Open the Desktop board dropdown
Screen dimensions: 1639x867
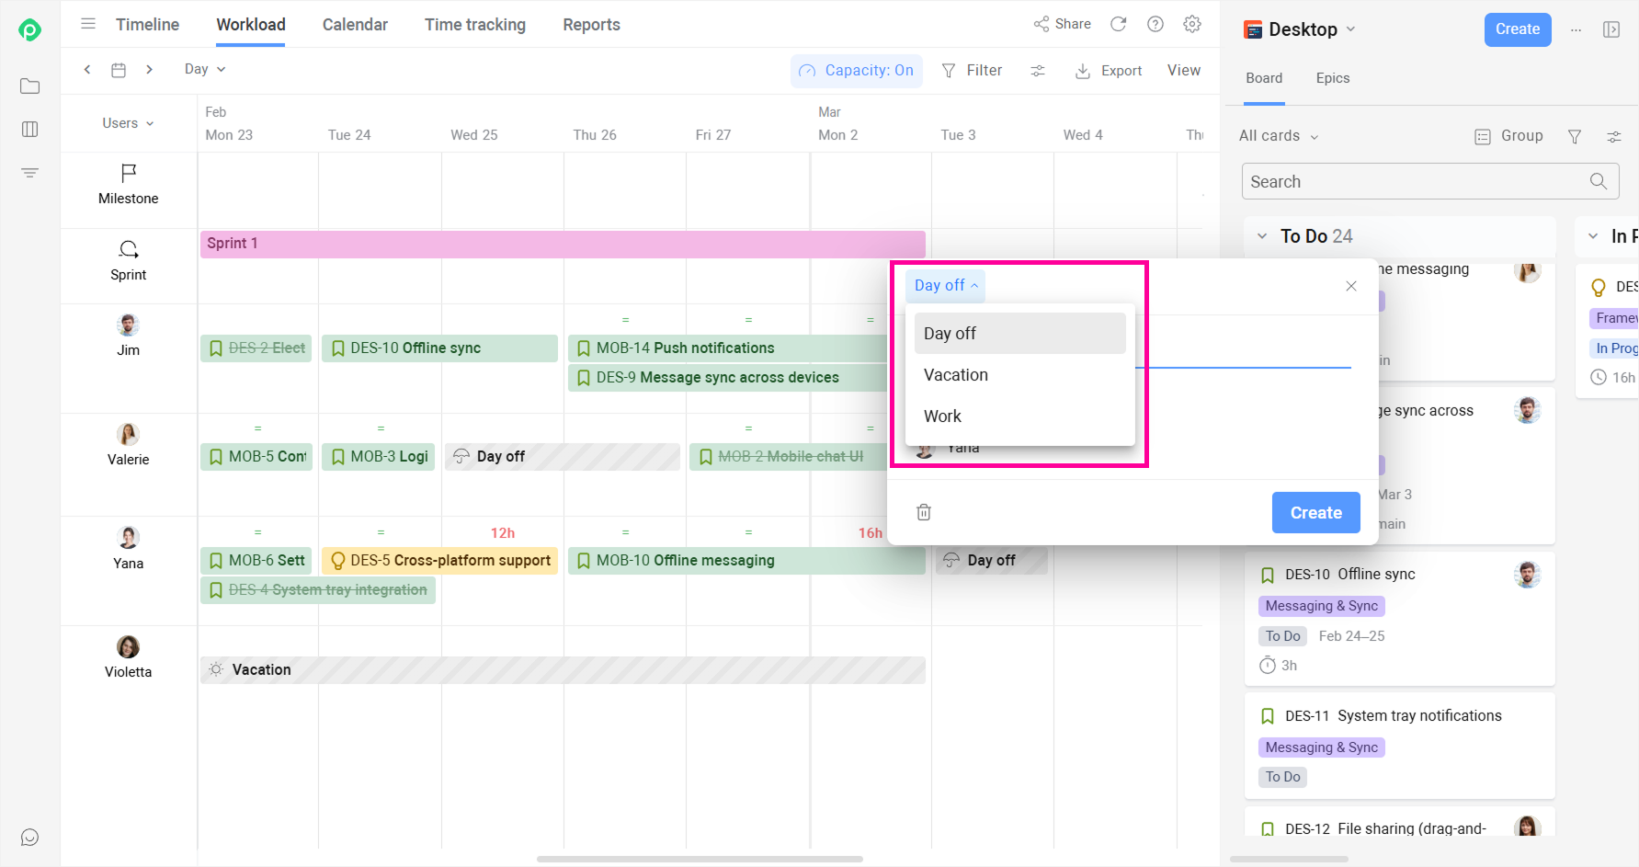tap(1300, 29)
